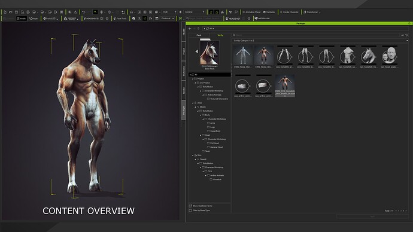Open the Substance plugin menu

click(70, 19)
